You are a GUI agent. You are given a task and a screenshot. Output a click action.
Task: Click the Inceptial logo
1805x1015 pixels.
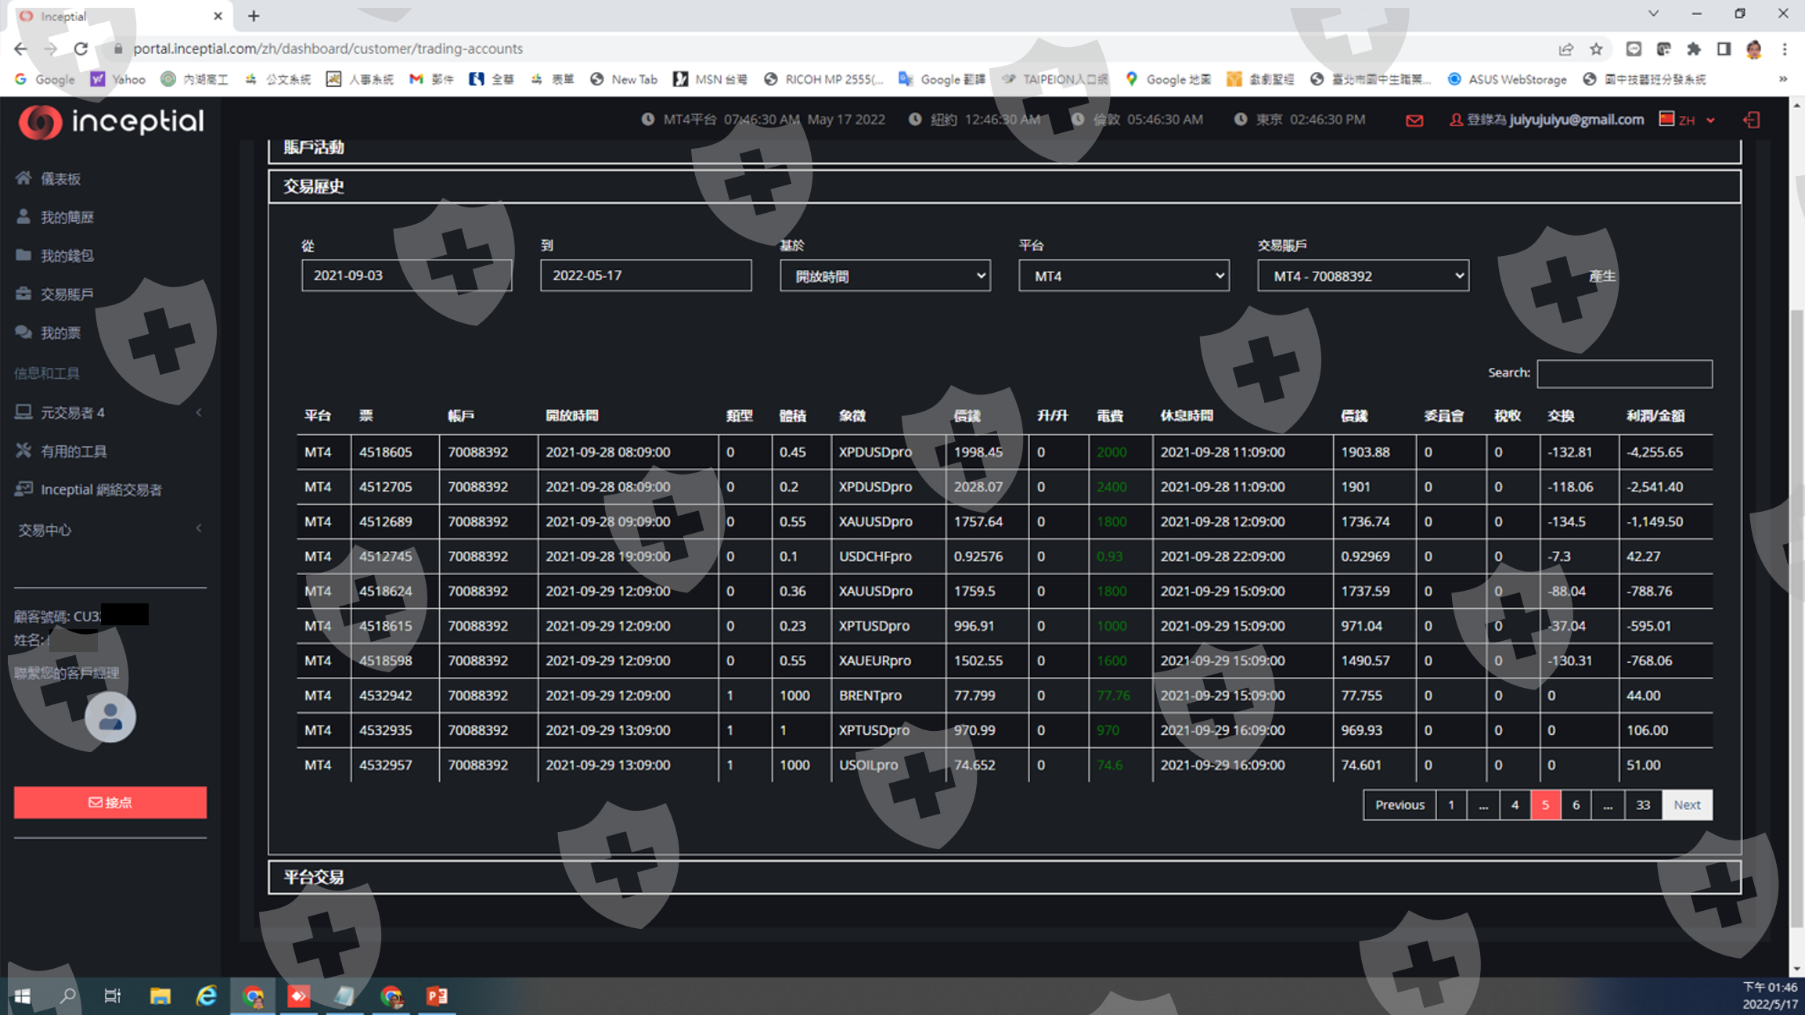111,121
